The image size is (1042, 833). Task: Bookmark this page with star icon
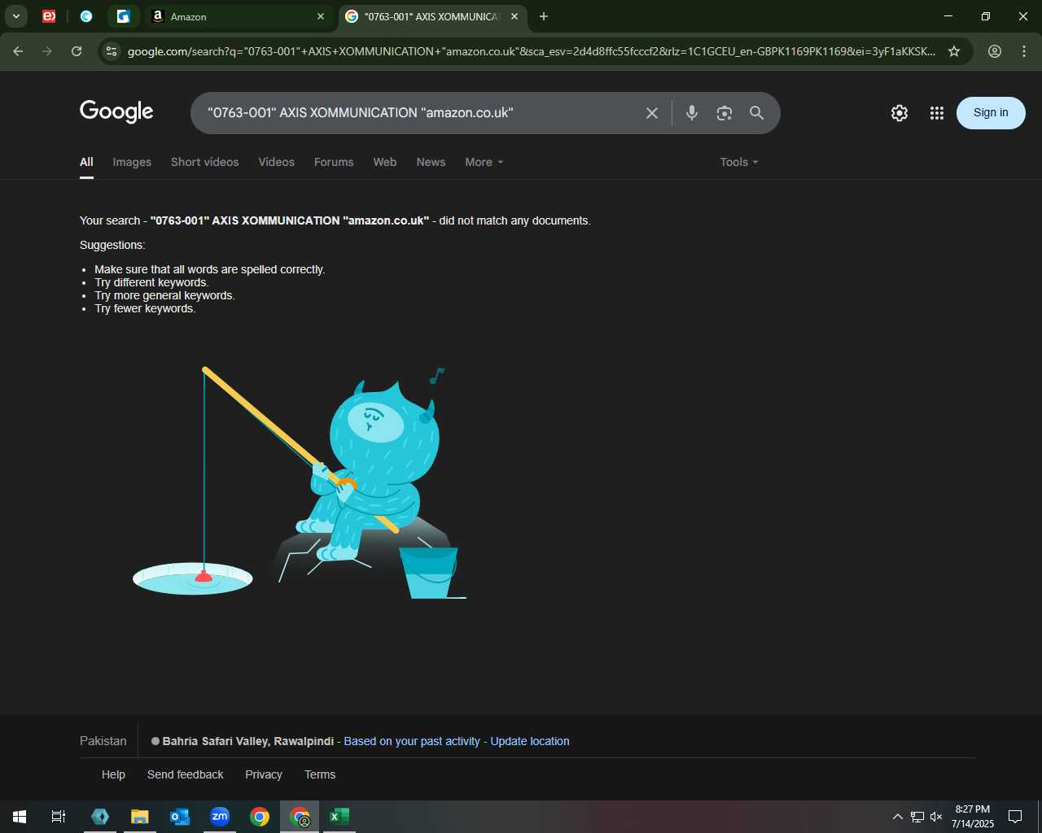coord(954,51)
